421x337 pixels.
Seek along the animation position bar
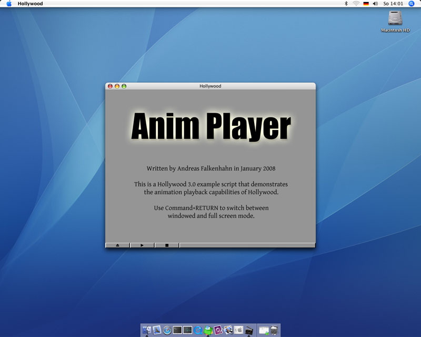tap(247, 245)
